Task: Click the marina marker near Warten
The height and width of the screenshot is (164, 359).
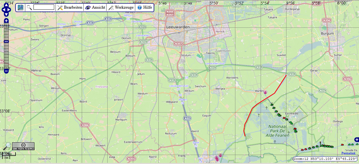Action: tap(265, 93)
